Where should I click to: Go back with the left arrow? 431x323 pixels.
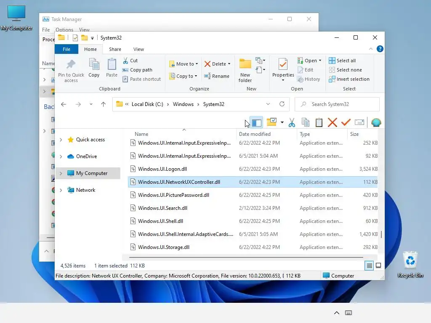click(x=64, y=104)
